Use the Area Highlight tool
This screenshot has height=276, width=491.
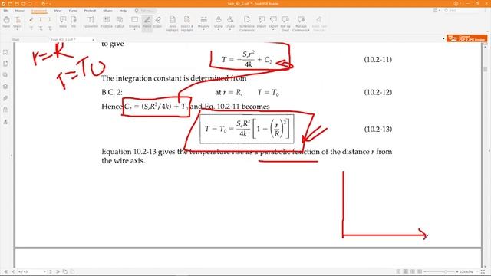tap(172, 24)
